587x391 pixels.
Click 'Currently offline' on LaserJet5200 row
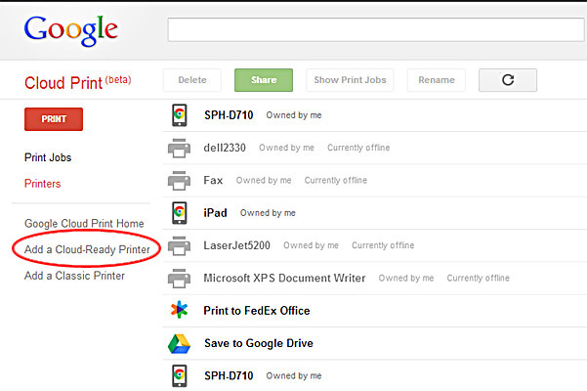click(x=383, y=245)
